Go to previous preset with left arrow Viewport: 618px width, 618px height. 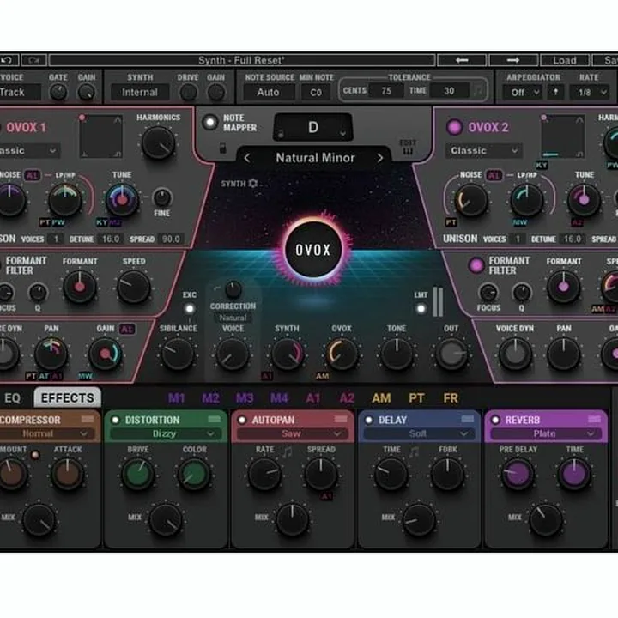tap(462, 60)
